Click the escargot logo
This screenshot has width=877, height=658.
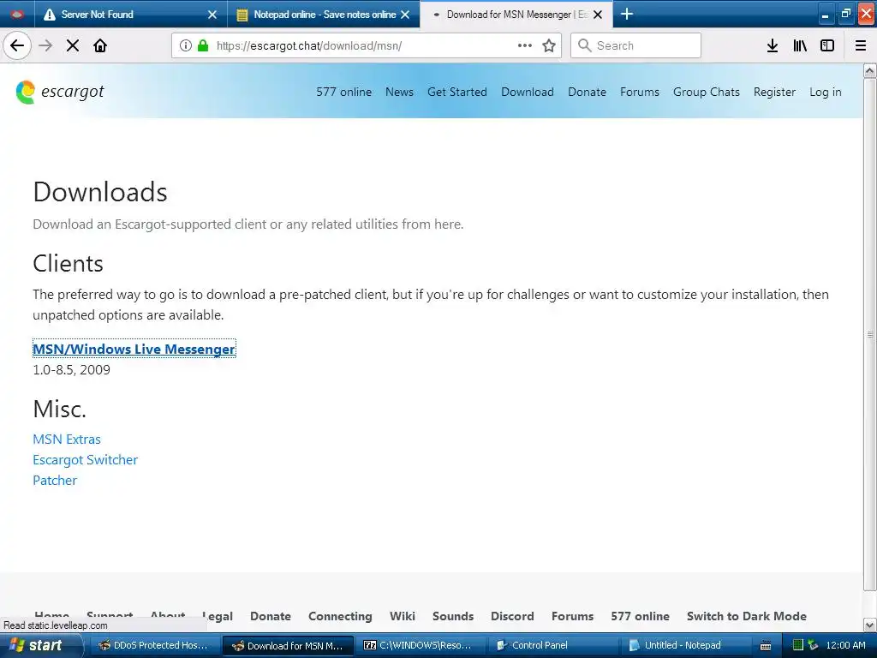click(x=60, y=92)
